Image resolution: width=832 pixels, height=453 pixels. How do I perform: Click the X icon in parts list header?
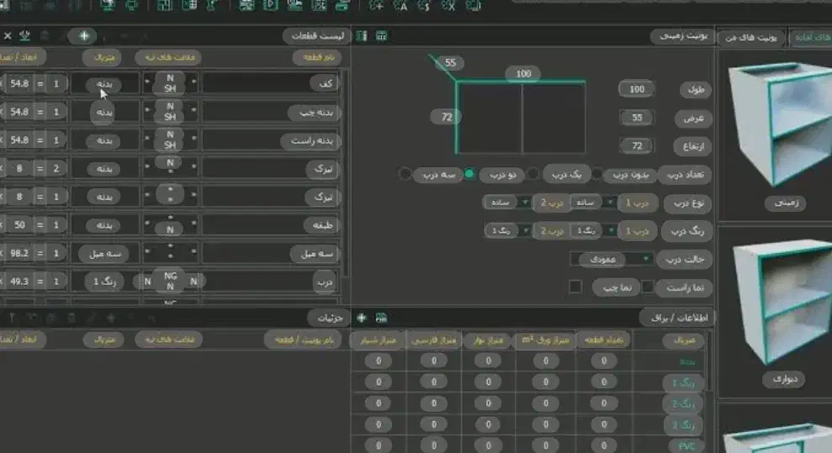pos(8,36)
